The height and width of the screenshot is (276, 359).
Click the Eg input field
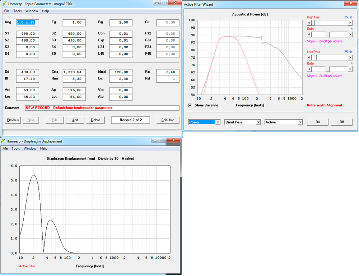[74, 23]
